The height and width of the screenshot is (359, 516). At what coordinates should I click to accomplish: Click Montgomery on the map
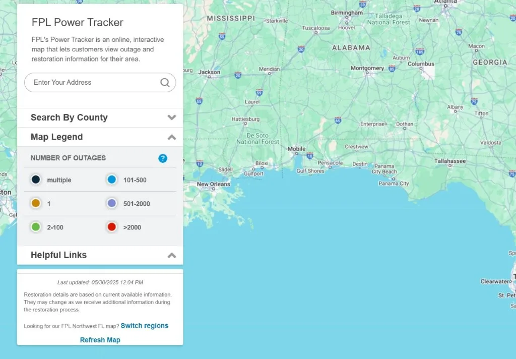(367, 68)
